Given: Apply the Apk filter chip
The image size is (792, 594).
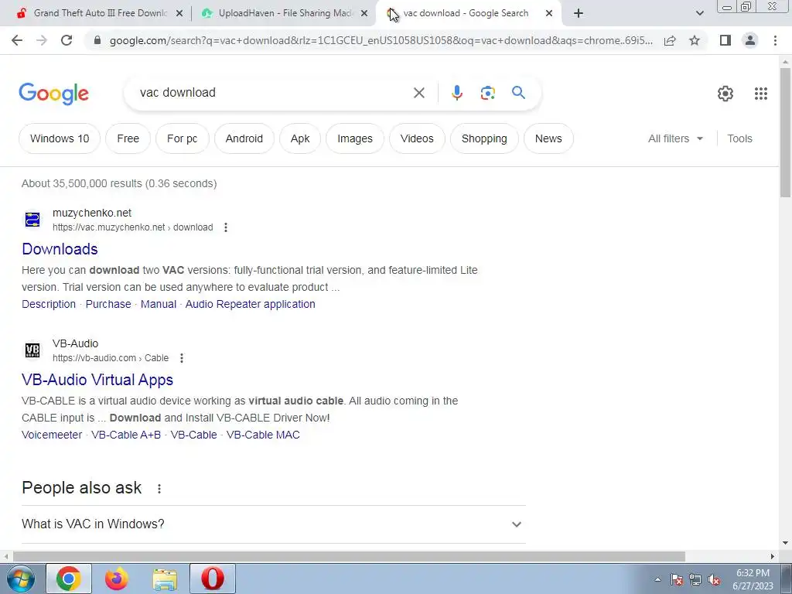Looking at the screenshot, I should (300, 138).
